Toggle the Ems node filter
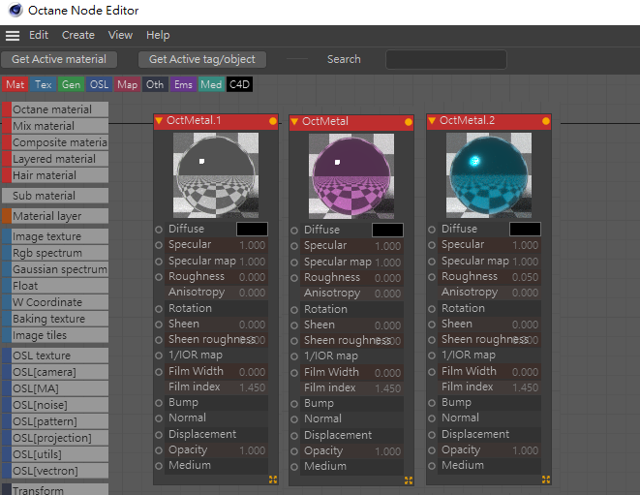The width and height of the screenshot is (640, 495). [x=183, y=84]
